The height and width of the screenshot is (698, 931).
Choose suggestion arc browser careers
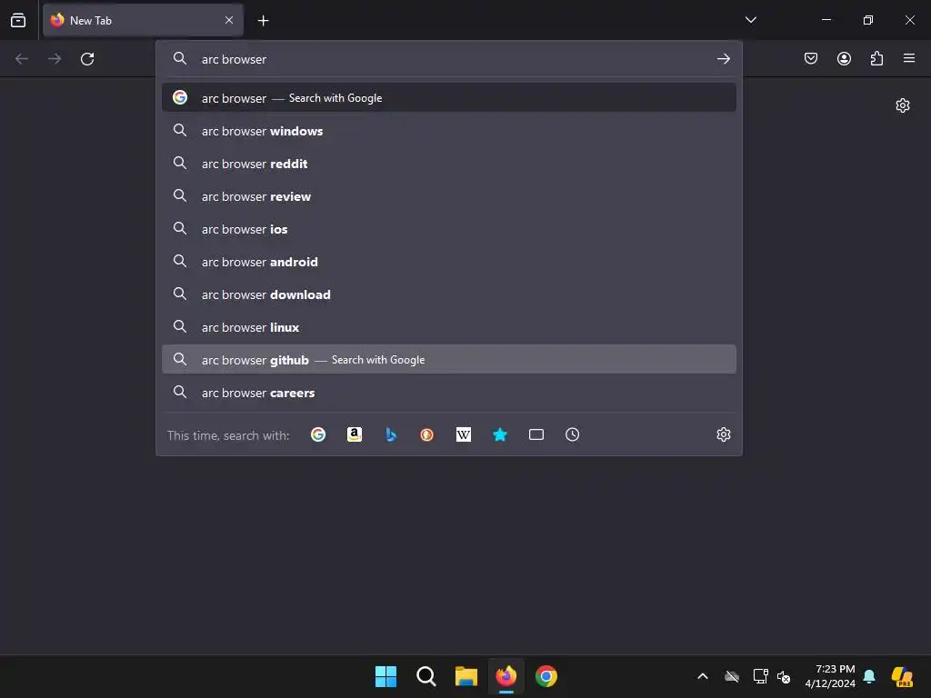click(449, 393)
